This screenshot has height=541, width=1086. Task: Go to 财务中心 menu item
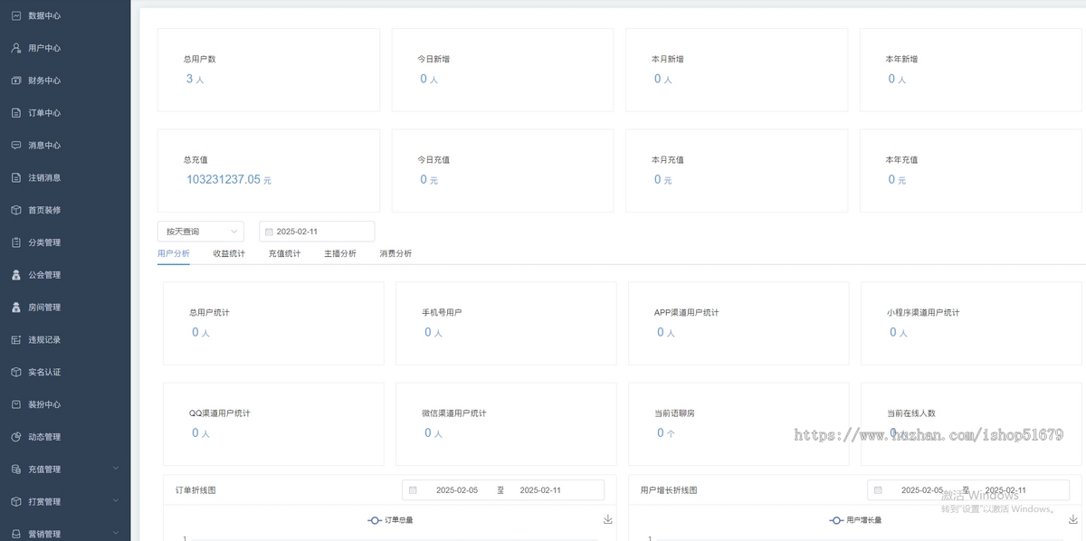[65, 81]
